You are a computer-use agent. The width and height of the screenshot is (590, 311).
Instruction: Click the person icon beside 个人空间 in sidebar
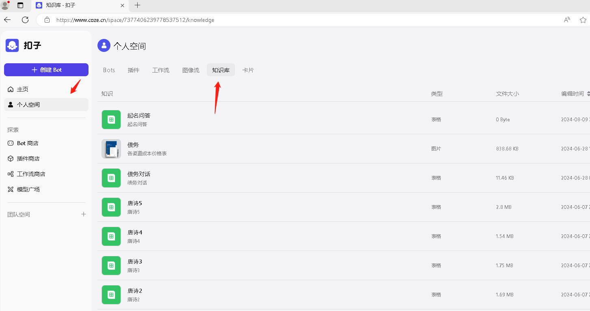(11, 105)
